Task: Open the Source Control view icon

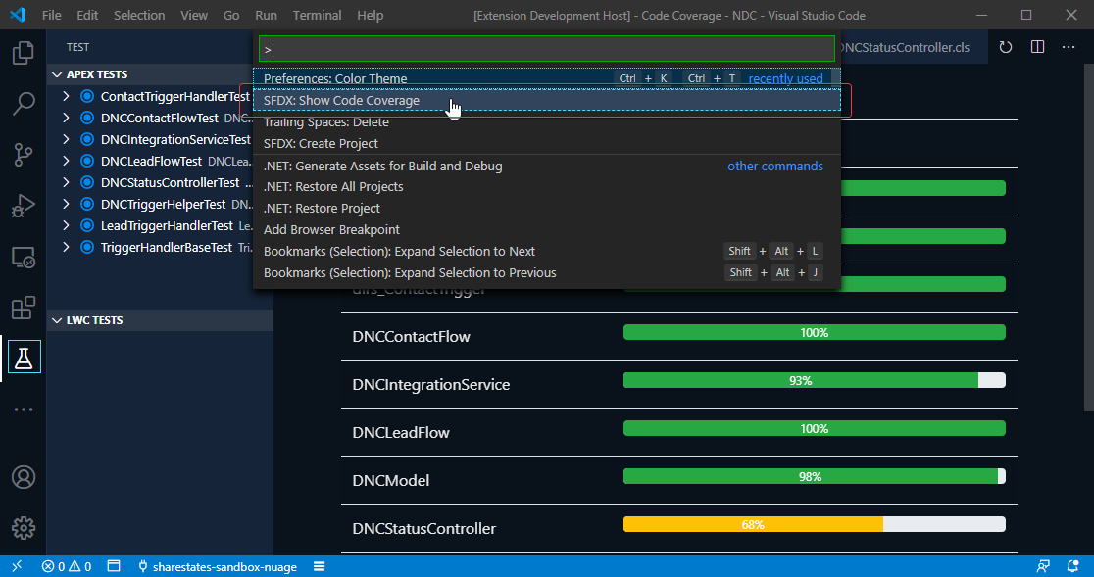Action: 23,154
